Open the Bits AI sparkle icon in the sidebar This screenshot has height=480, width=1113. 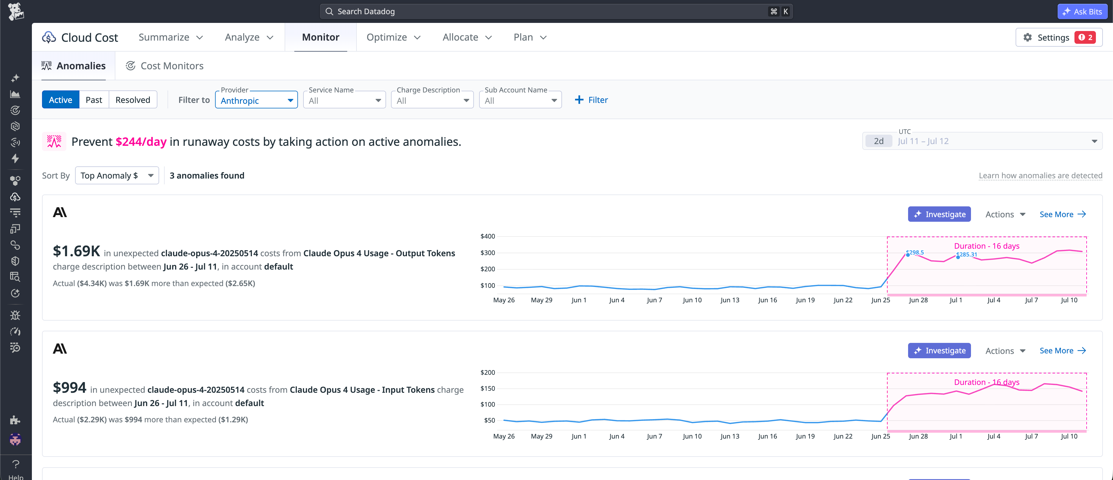click(15, 78)
